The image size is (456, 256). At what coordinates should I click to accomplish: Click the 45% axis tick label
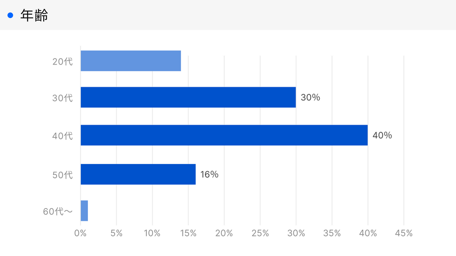tap(404, 233)
